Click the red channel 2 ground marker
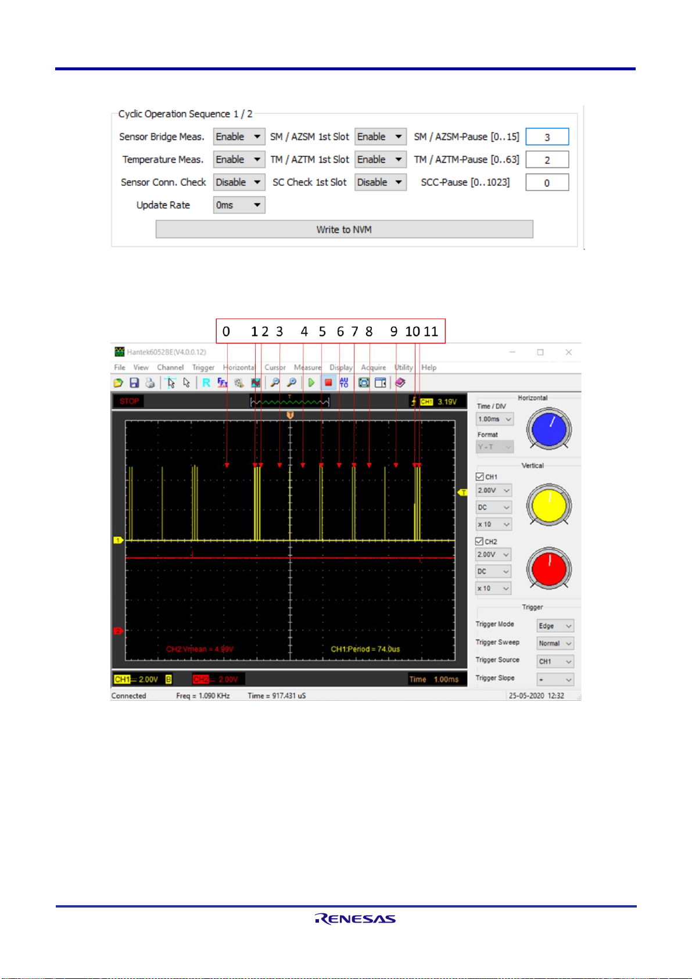Screen dimensions: 692x979 (x=118, y=631)
